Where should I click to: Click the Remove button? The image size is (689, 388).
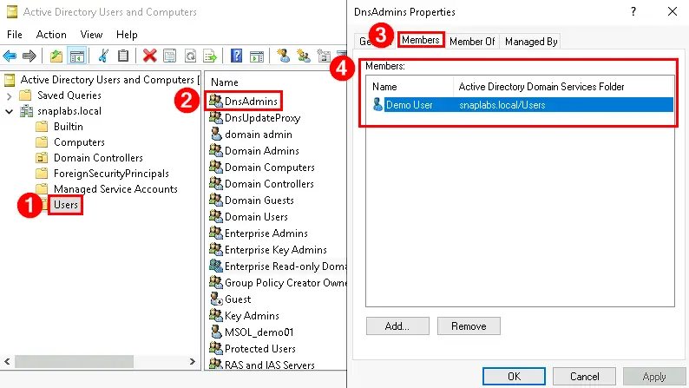point(469,326)
